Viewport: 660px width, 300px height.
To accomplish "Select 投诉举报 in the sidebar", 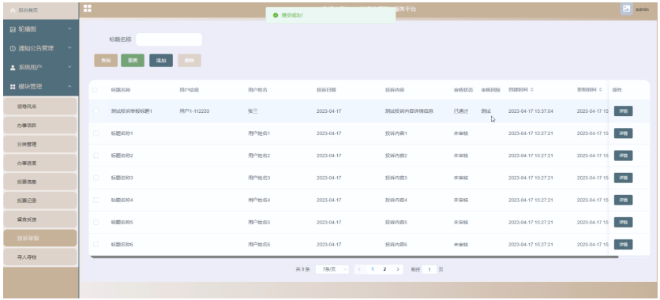I will coord(40,238).
